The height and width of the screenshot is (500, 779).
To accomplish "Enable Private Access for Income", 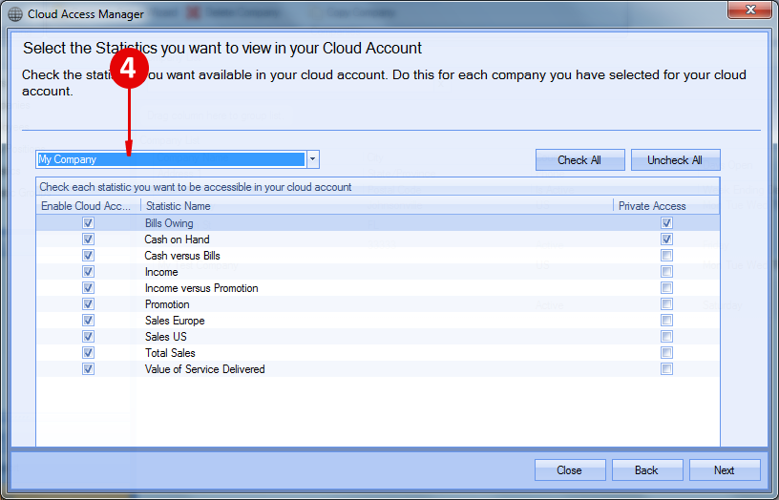I will click(x=666, y=272).
